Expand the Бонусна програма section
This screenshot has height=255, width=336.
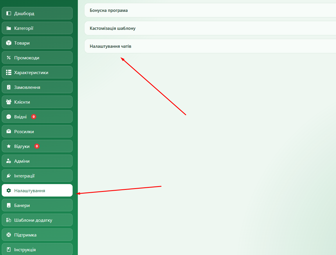pyautogui.click(x=210, y=10)
